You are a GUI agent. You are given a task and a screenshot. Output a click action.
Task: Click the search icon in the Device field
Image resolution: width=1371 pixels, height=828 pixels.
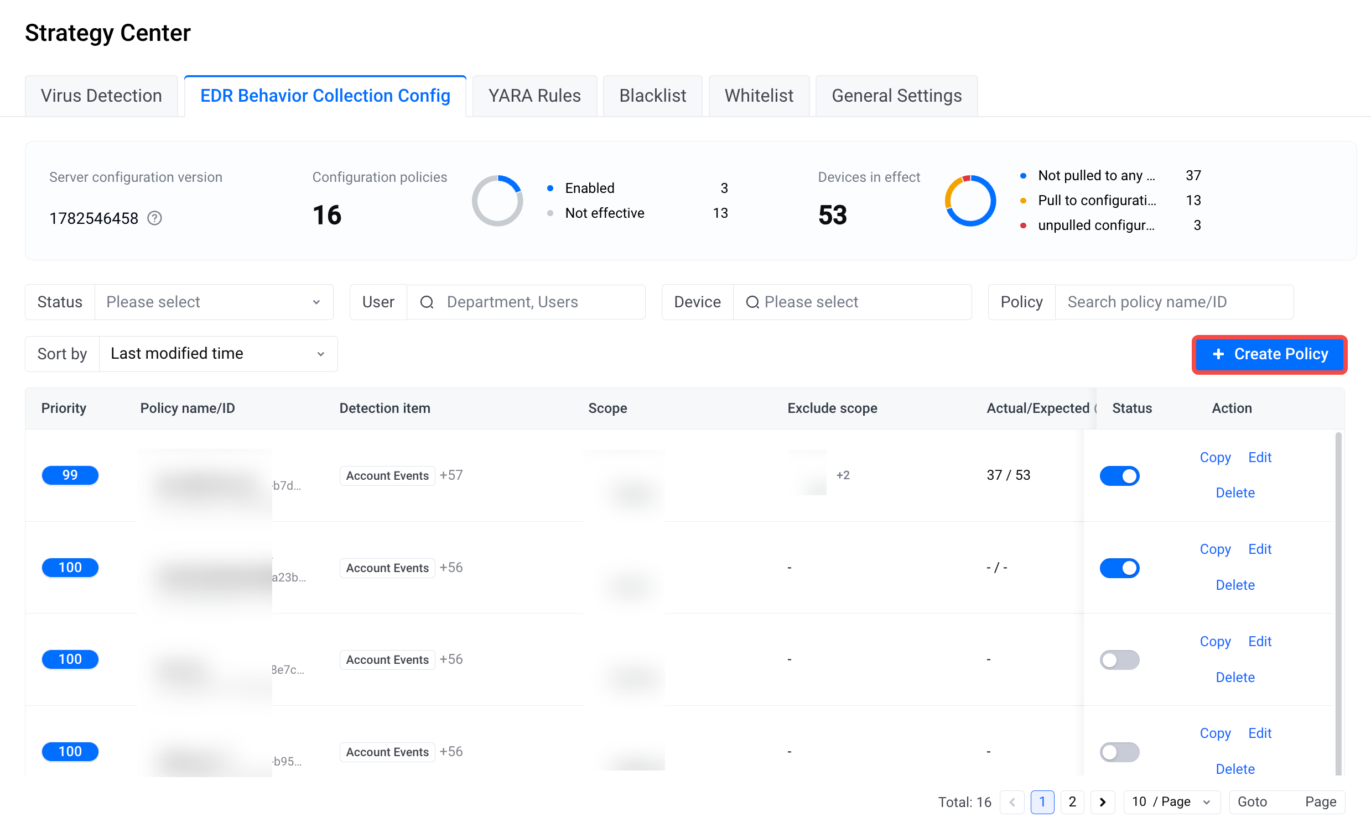point(752,302)
